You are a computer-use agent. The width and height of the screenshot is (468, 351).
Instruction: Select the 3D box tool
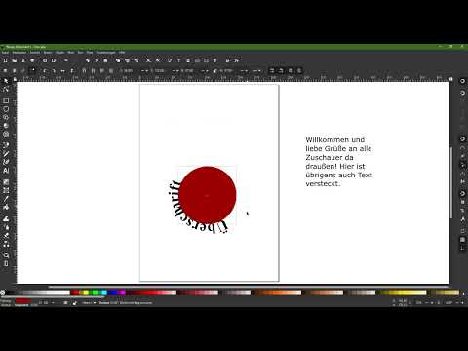(x=6, y=126)
